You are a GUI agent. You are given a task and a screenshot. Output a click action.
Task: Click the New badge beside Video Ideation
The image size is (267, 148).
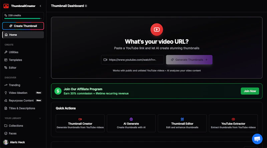coord(39,93)
